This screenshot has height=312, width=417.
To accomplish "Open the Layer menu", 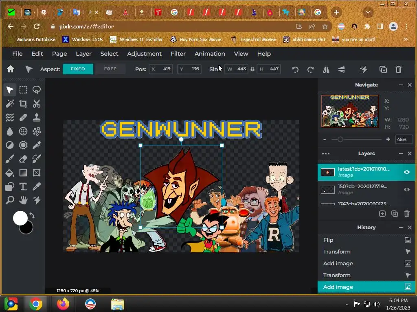I will pyautogui.click(x=84, y=54).
